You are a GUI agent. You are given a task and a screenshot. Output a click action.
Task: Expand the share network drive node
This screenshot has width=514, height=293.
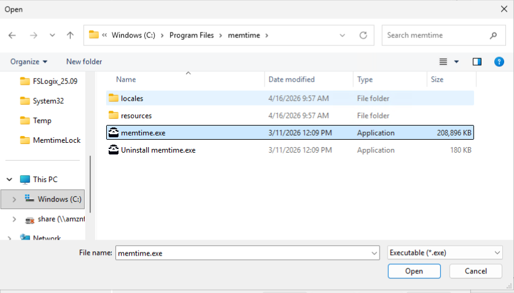coord(14,219)
